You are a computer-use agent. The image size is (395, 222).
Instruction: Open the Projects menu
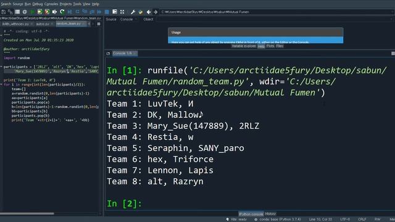pyautogui.click(x=65, y=4)
